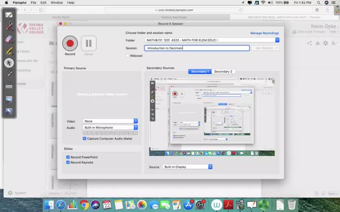340x212 pixels.
Task: Open the whiteboard tool at top of toolbar
Action: [x=9, y=15]
